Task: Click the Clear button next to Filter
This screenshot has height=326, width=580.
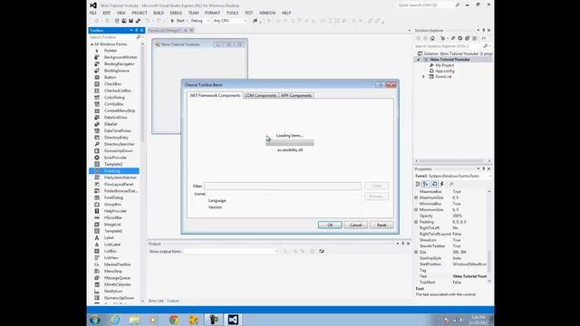Action: [x=376, y=186]
